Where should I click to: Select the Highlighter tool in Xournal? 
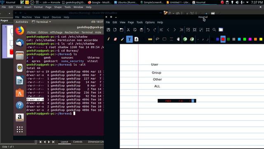coord(123,39)
